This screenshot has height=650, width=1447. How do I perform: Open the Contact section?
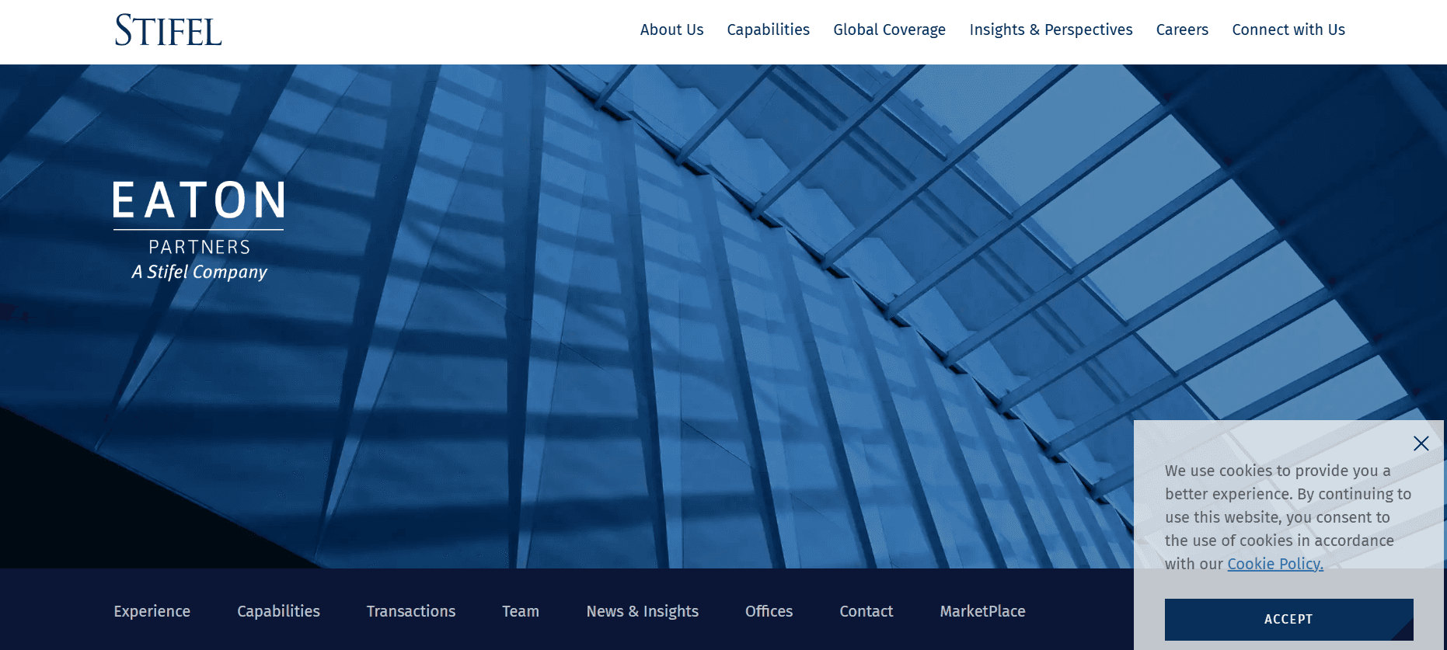pyautogui.click(x=866, y=611)
